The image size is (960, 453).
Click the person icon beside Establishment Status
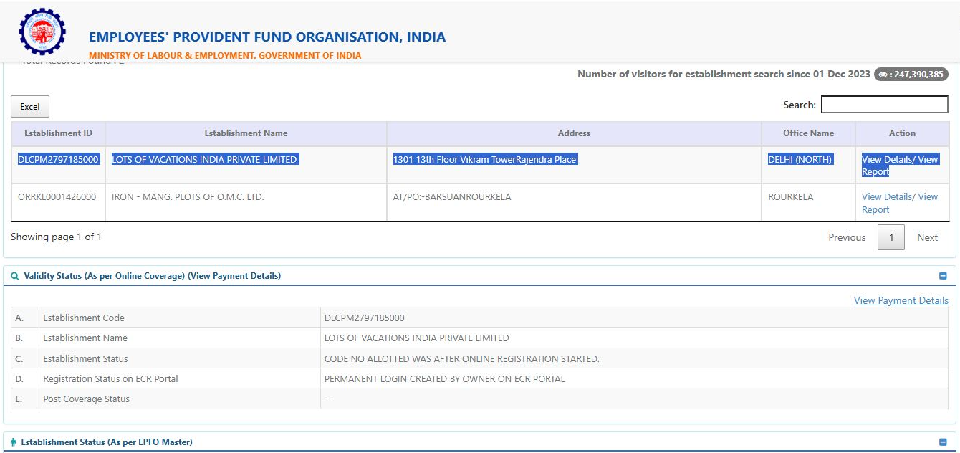point(14,442)
